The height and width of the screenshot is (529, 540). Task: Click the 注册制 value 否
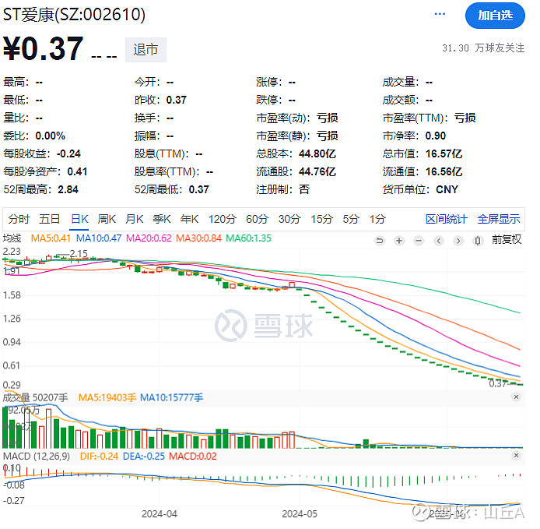(x=304, y=189)
